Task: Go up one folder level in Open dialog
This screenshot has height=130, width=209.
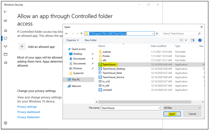Action: click(81, 34)
